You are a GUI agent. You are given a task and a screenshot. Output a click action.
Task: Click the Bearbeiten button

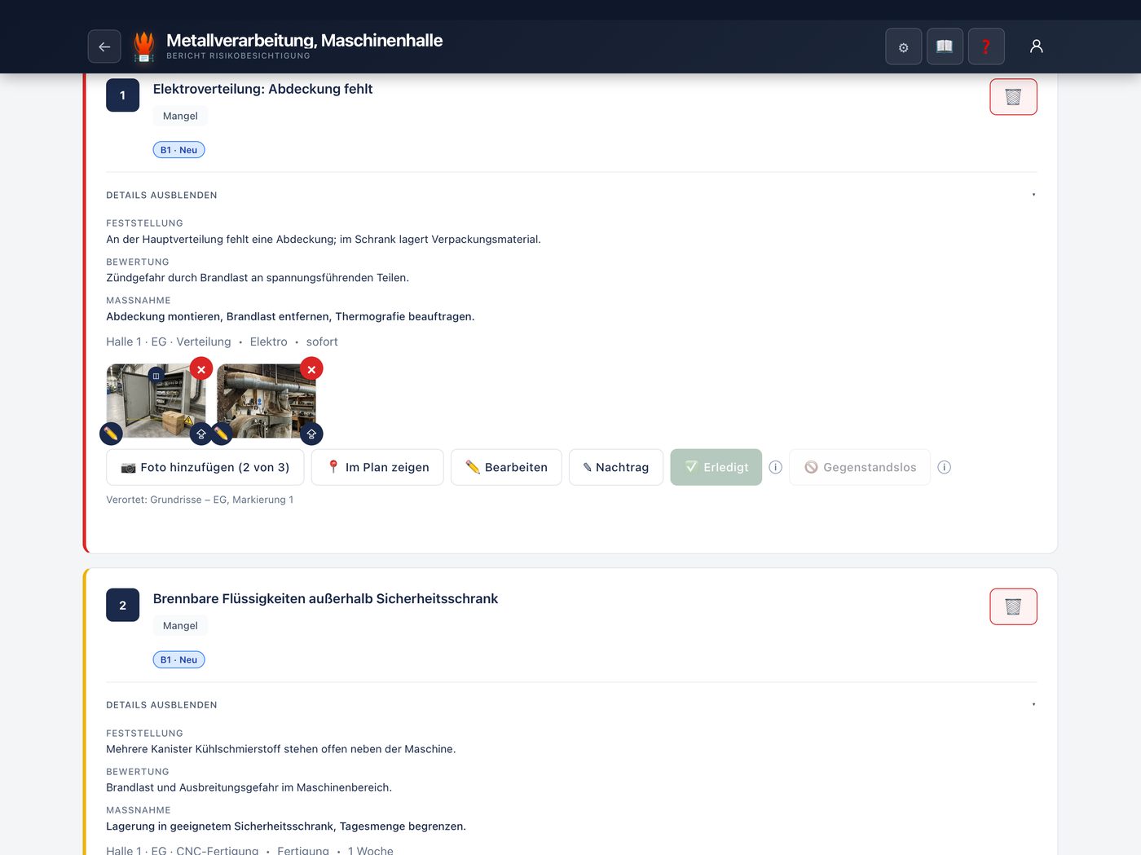506,467
